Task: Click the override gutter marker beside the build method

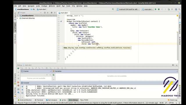Action: (x=61, y=21)
